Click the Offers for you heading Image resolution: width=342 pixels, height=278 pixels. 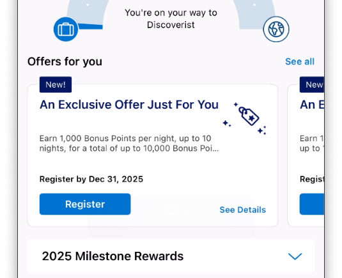tap(65, 61)
